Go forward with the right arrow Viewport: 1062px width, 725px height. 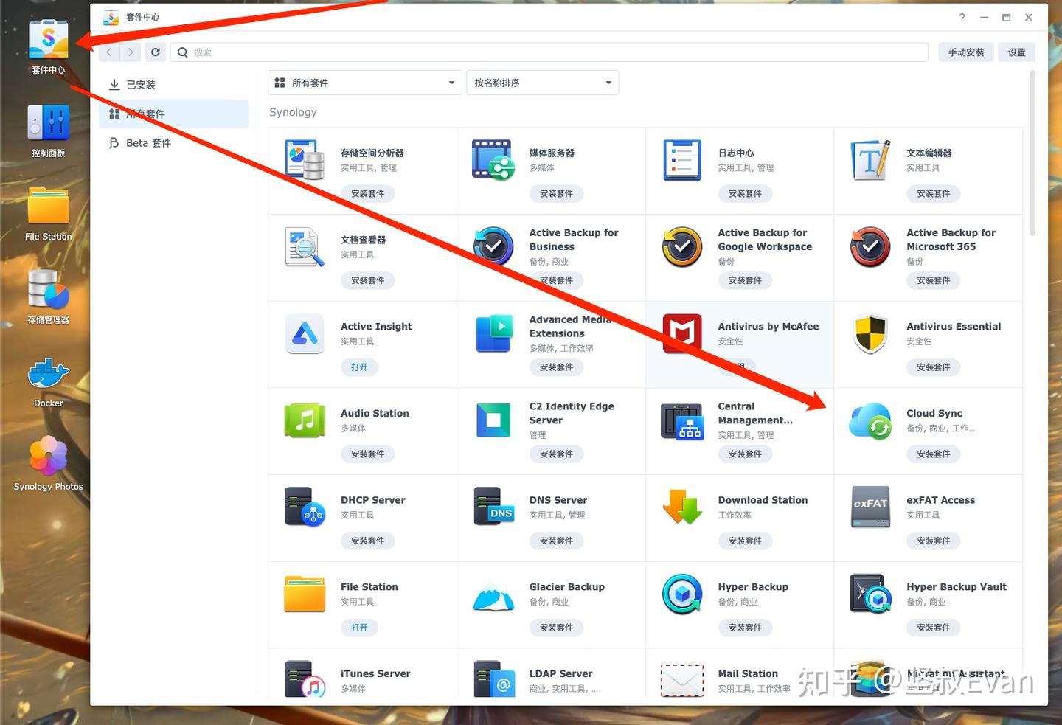coord(131,52)
